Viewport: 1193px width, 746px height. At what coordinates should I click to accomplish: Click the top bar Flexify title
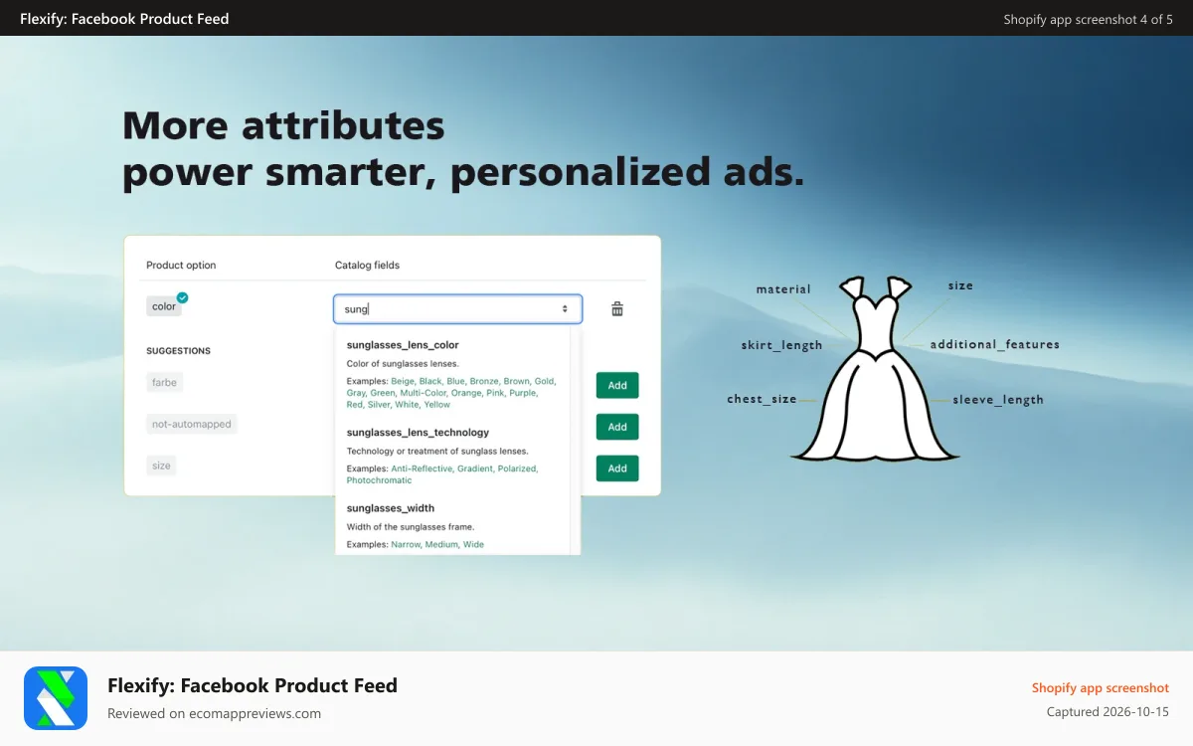point(124,19)
